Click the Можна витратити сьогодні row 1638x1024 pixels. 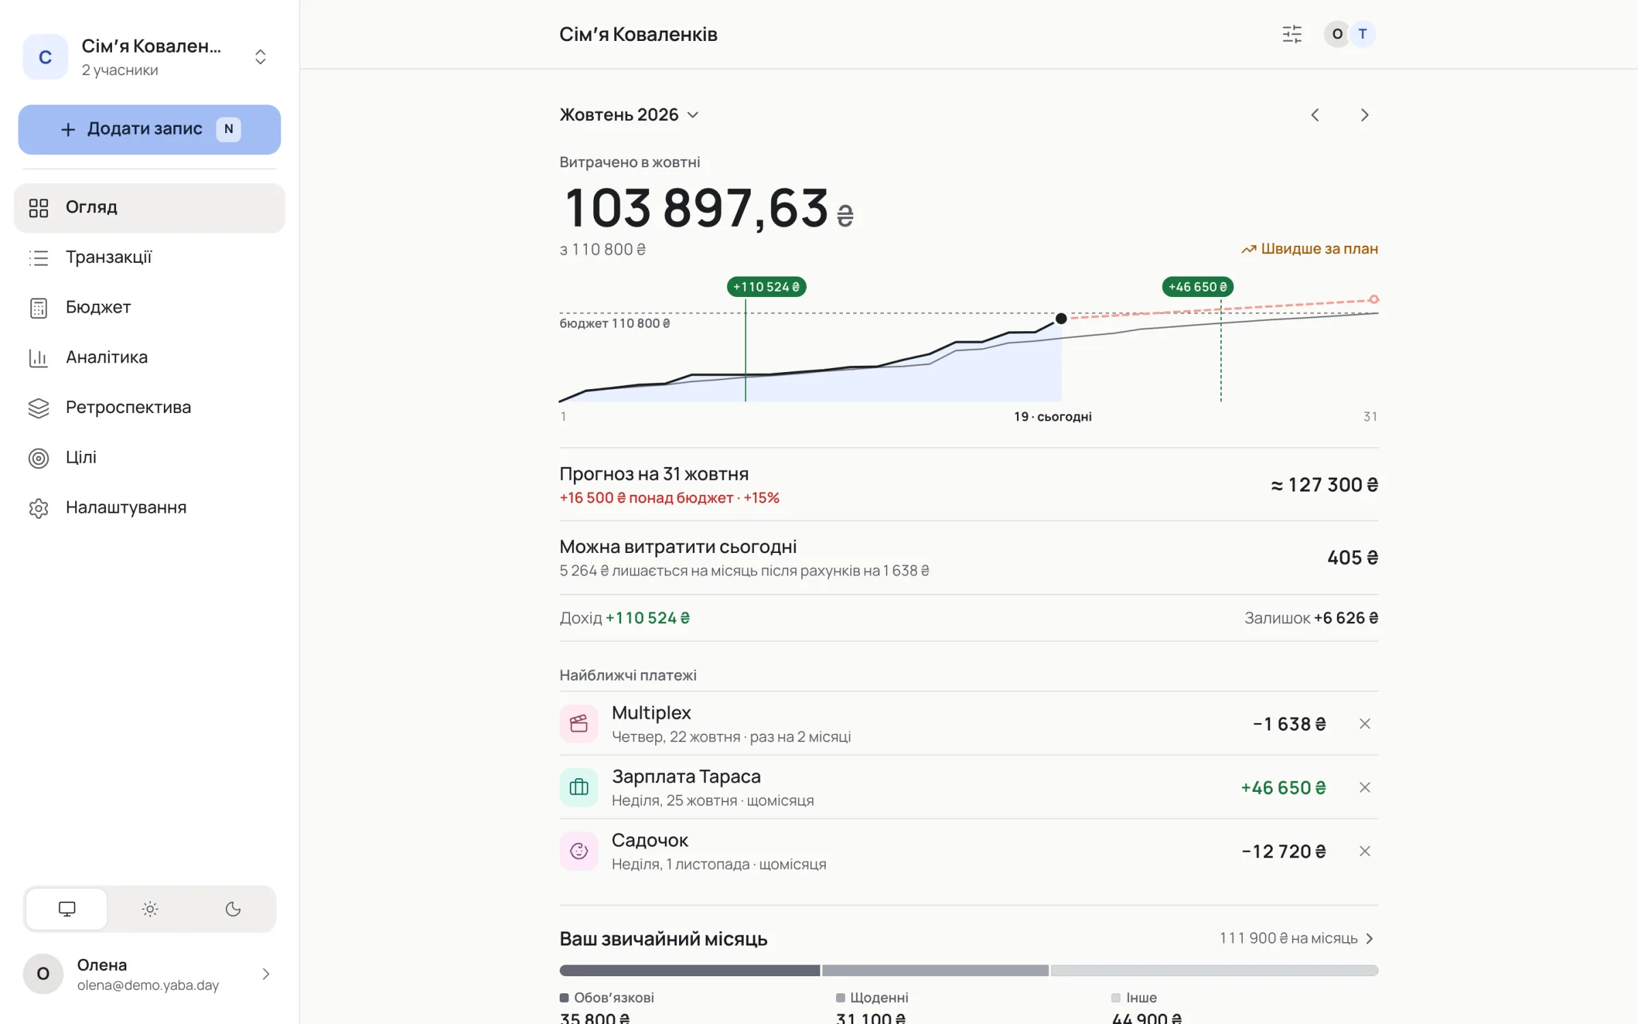click(x=968, y=558)
